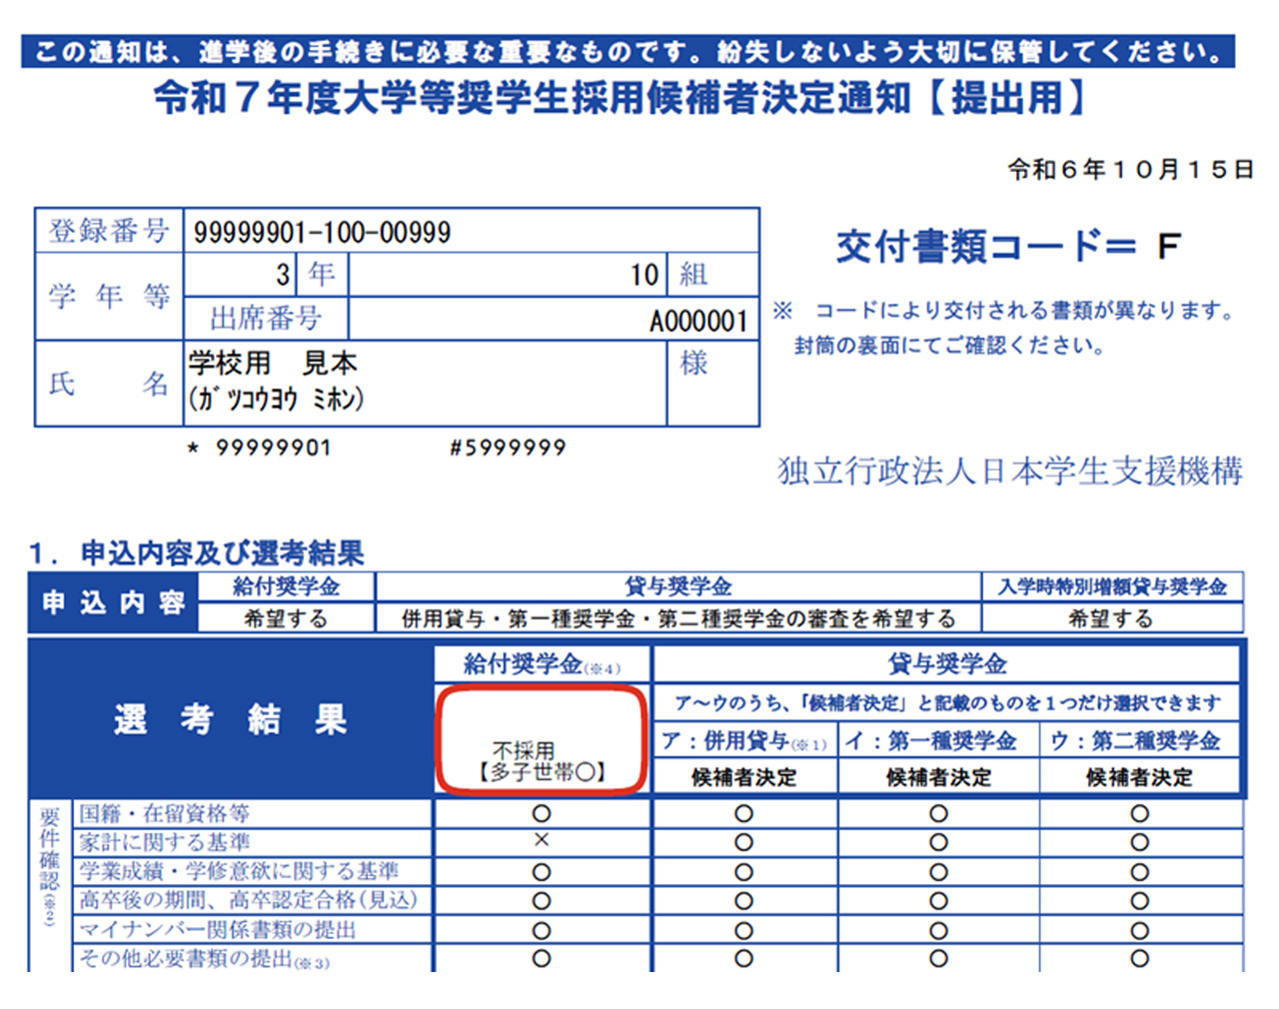Click 候補者決定 under イ：第一種奨学金
Viewport: 1279px width, 1009px height.
click(x=938, y=777)
